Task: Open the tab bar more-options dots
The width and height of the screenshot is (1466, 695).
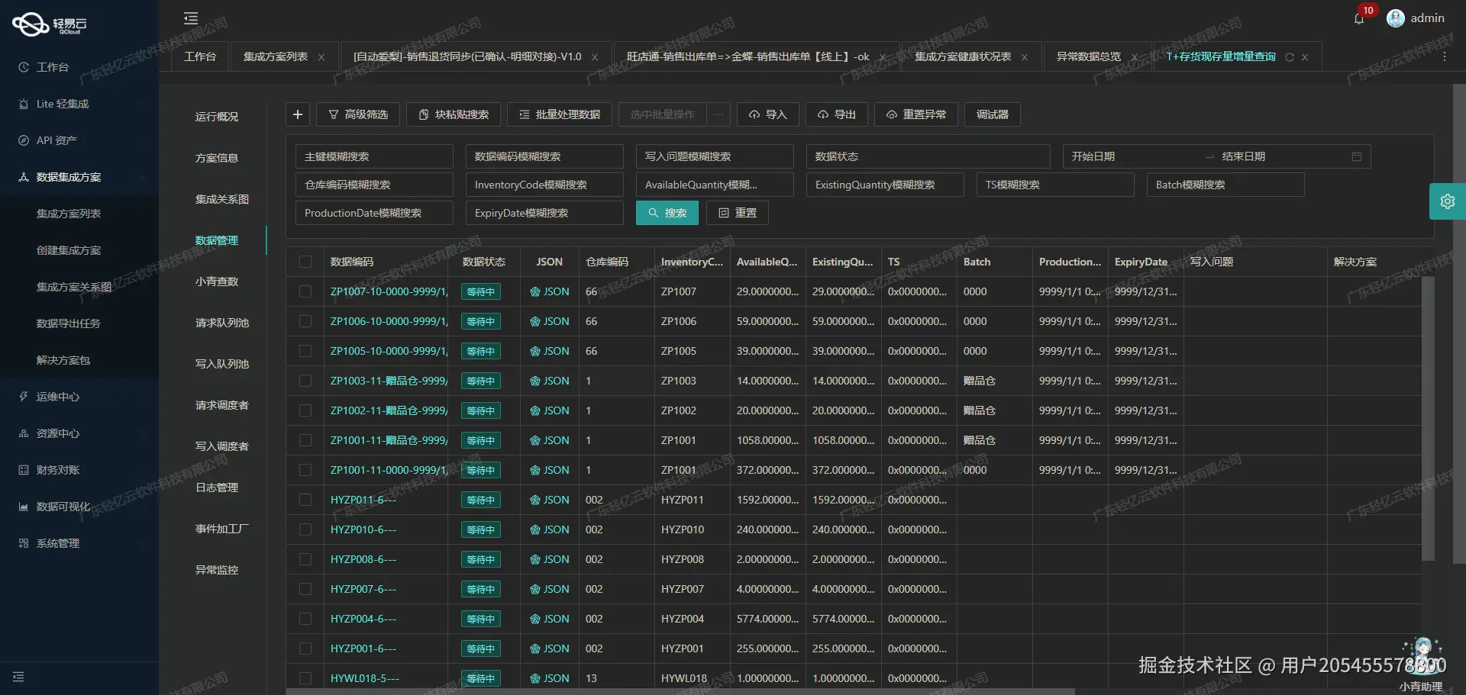Action: click(1444, 56)
